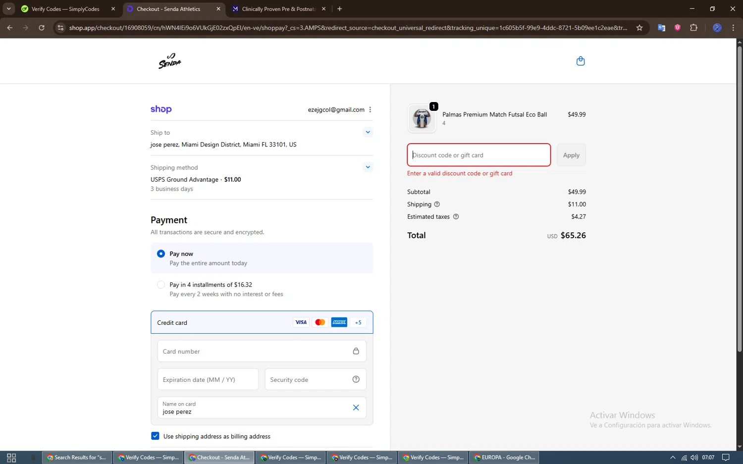This screenshot has width=743, height=464.
Task: Click the total amount $65.26
Action: pos(573,235)
